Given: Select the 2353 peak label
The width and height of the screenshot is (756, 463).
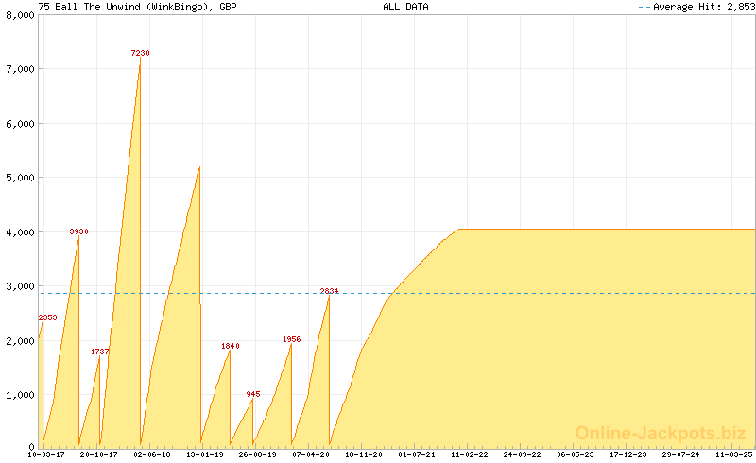Looking at the screenshot, I should (48, 317).
